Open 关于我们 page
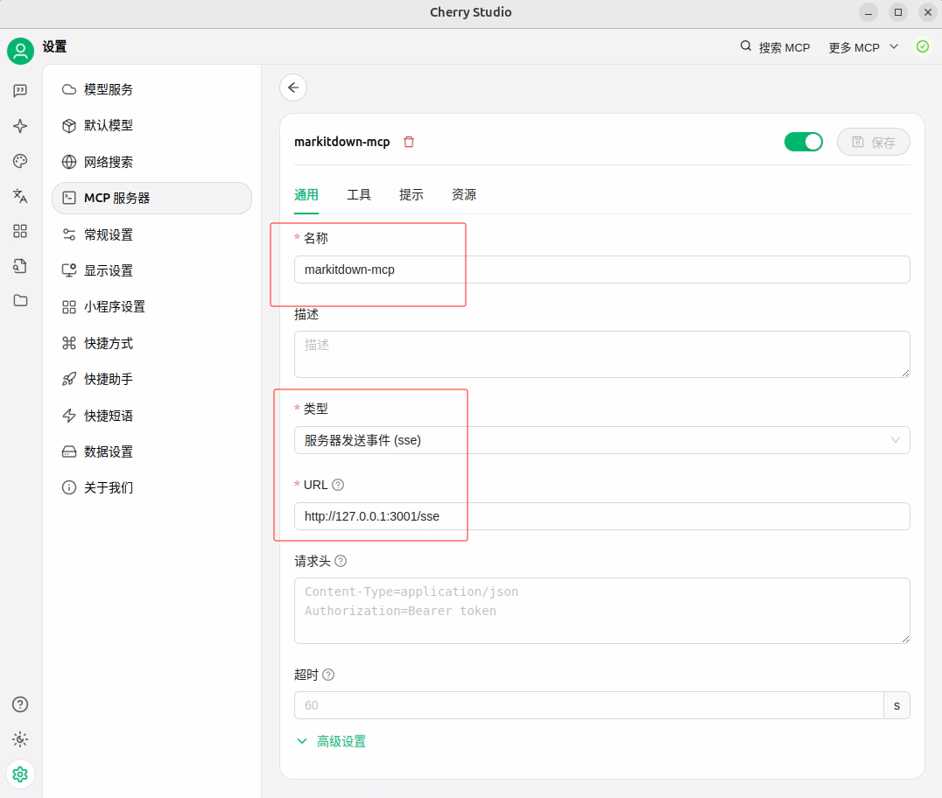This screenshot has width=942, height=798. (x=152, y=487)
